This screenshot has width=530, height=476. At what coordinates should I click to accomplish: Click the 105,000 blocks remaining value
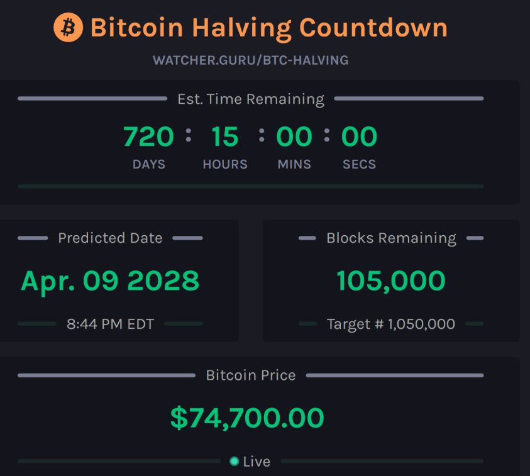[391, 280]
